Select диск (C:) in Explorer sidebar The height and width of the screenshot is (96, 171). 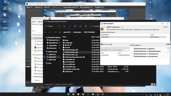(51, 54)
